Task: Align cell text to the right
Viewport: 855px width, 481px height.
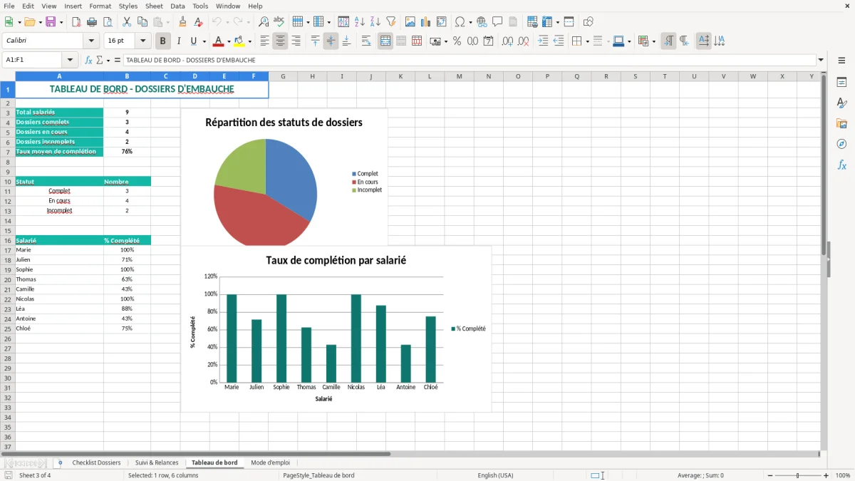Action: 296,41
